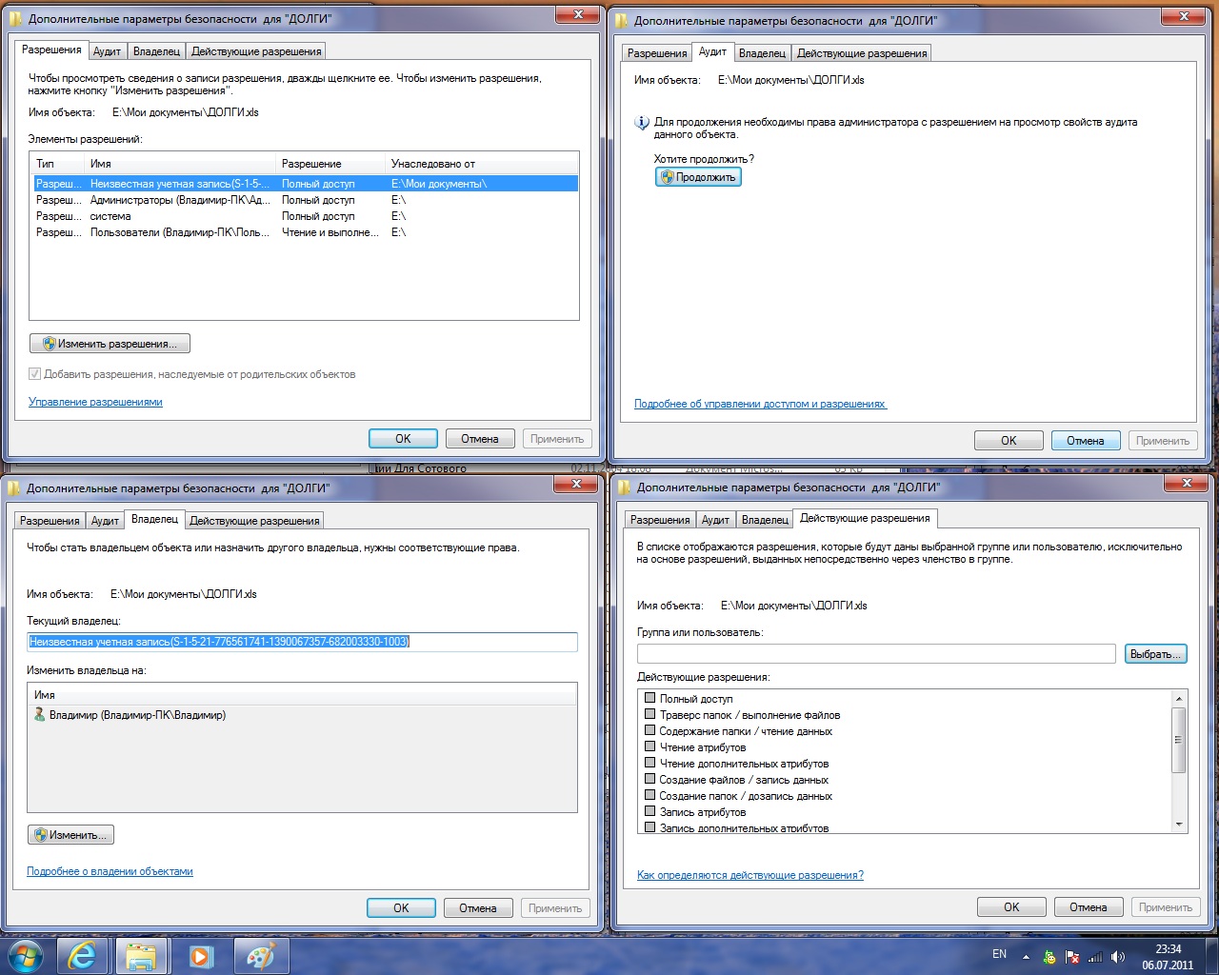Click Отмена in the bottom-right window

click(1088, 907)
